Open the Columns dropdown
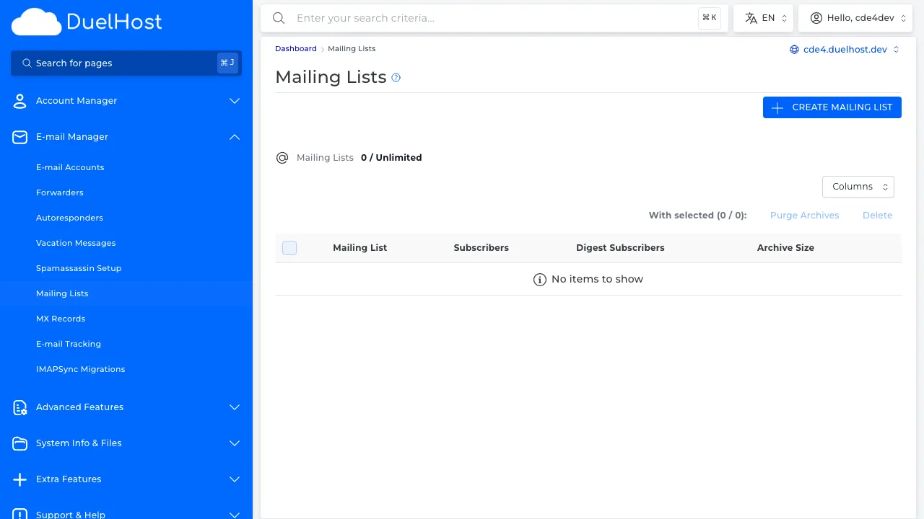 [x=858, y=186]
